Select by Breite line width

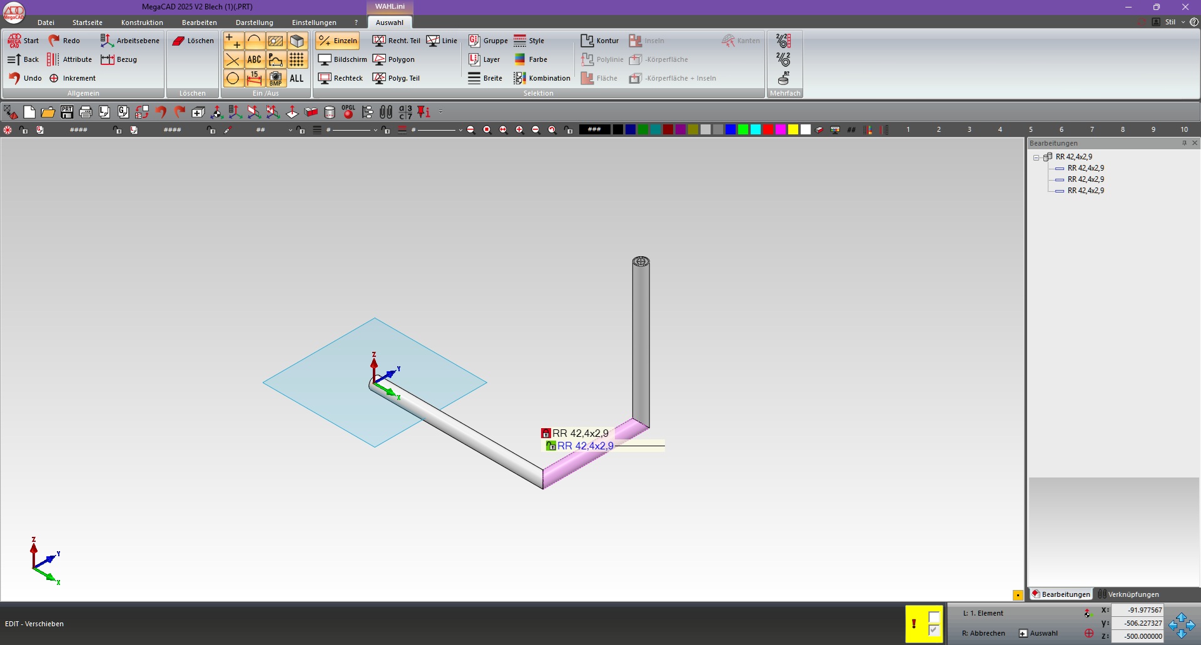coord(485,78)
